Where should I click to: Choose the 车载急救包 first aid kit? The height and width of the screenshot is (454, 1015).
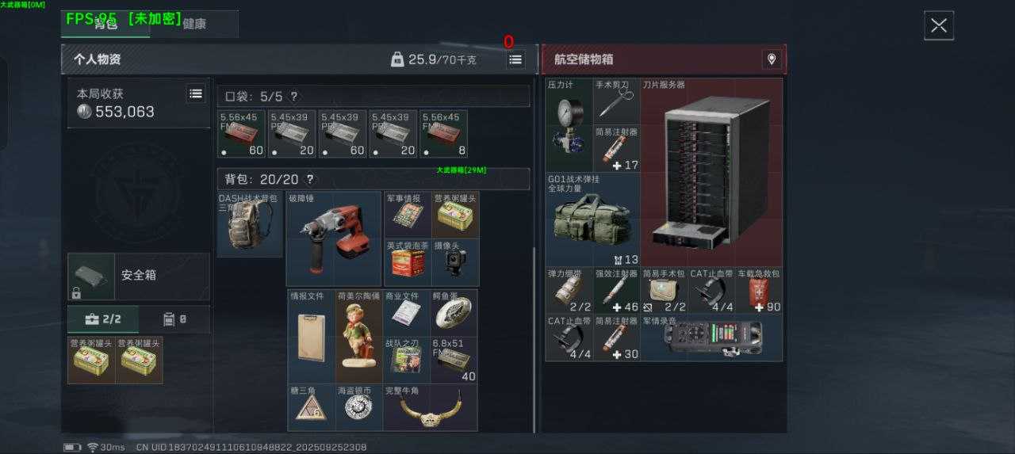[759, 291]
